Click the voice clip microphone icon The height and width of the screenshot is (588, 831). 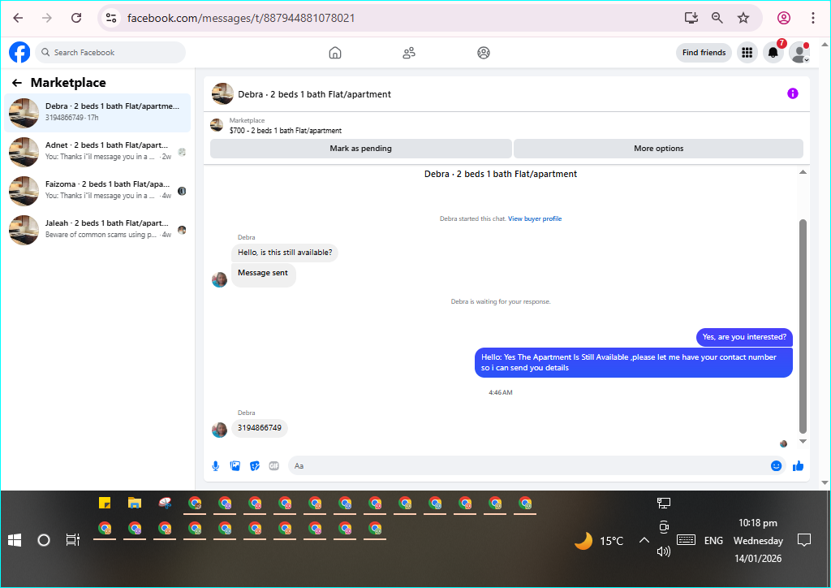coord(216,466)
